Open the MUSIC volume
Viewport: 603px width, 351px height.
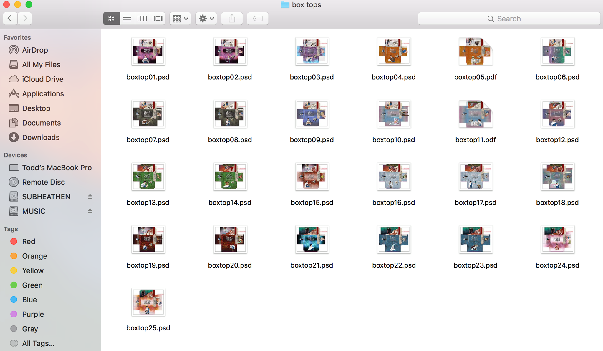(34, 211)
